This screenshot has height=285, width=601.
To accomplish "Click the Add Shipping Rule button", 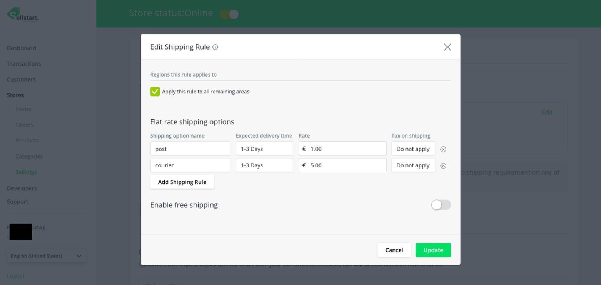I will tap(182, 182).
